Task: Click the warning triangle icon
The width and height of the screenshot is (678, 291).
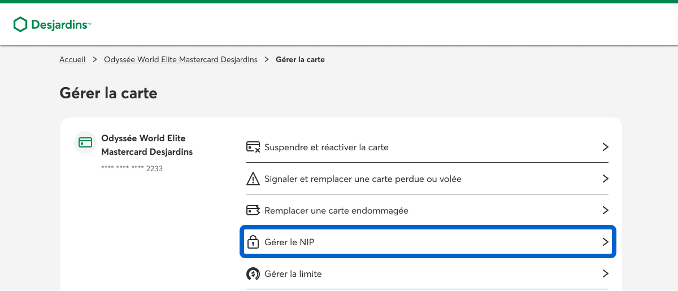Action: [x=253, y=179]
